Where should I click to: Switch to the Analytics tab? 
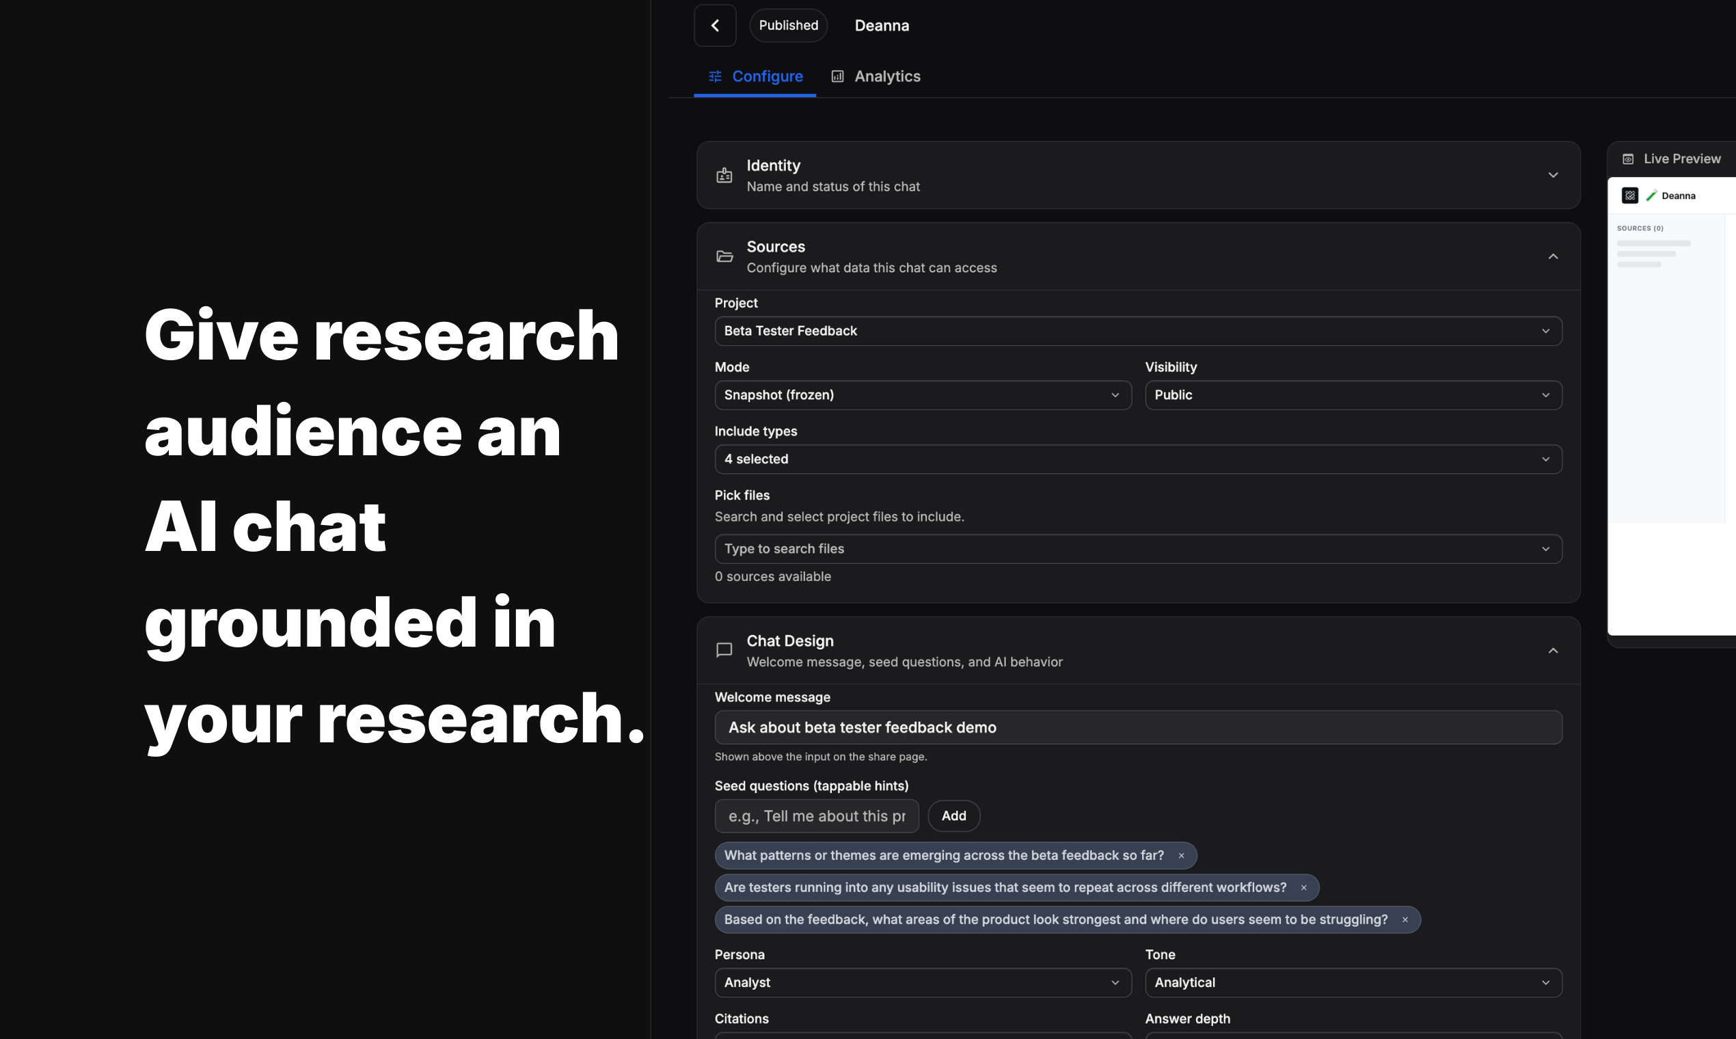875,77
